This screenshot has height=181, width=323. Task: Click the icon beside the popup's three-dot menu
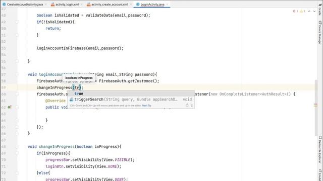pyautogui.click(x=187, y=105)
